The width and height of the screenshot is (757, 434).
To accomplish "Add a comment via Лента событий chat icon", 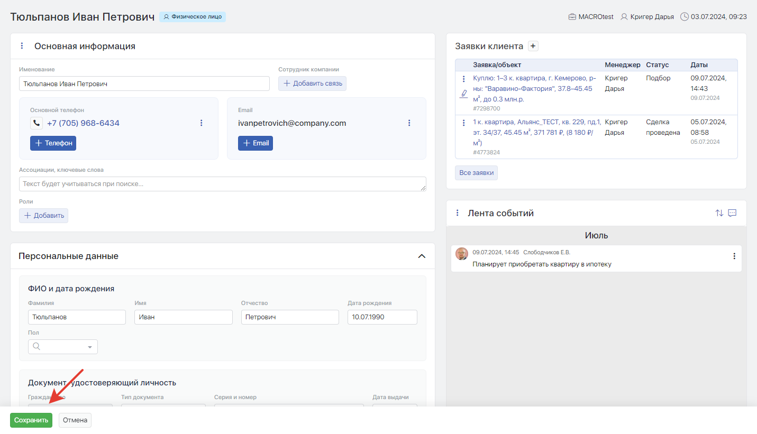I will [732, 213].
